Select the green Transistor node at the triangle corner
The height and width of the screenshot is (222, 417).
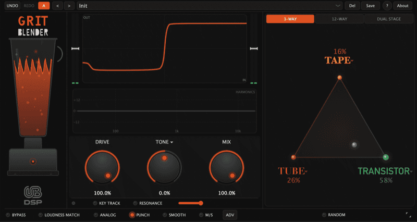[x=386, y=157]
